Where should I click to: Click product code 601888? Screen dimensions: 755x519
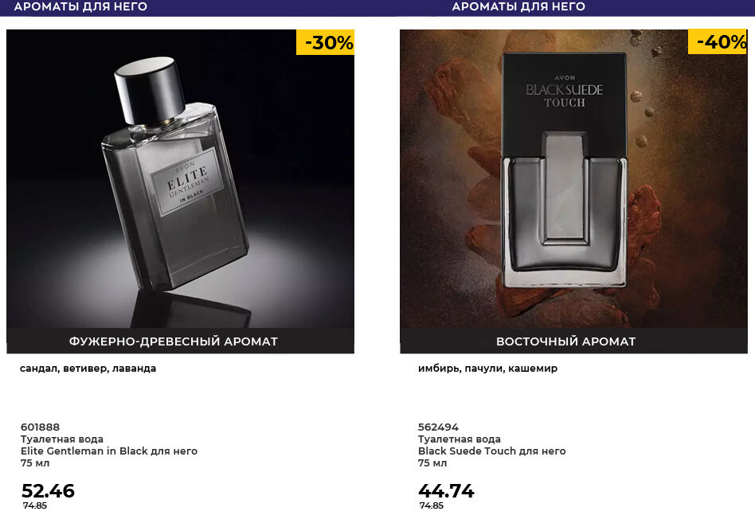tap(40, 427)
